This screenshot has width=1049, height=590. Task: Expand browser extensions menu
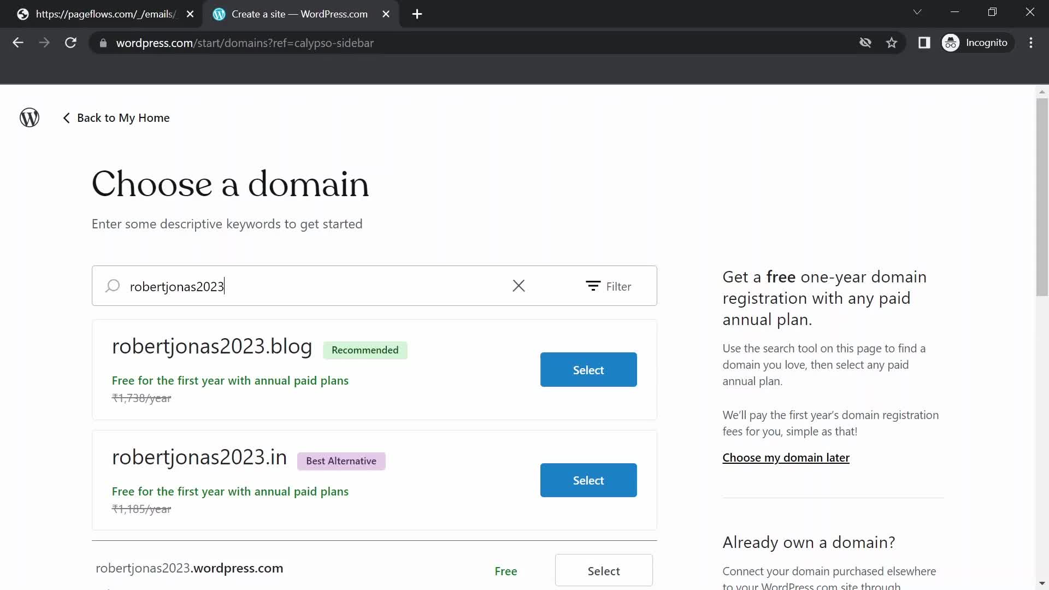pos(924,43)
